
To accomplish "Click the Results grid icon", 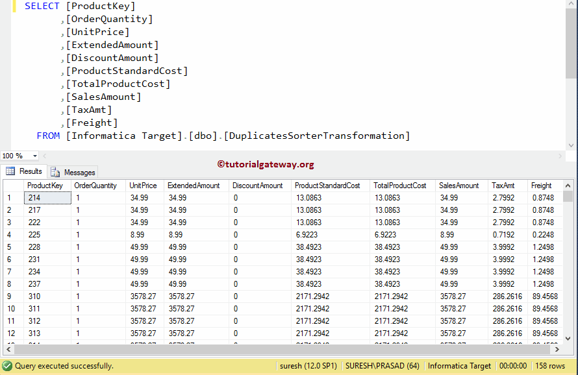I will [x=10, y=171].
